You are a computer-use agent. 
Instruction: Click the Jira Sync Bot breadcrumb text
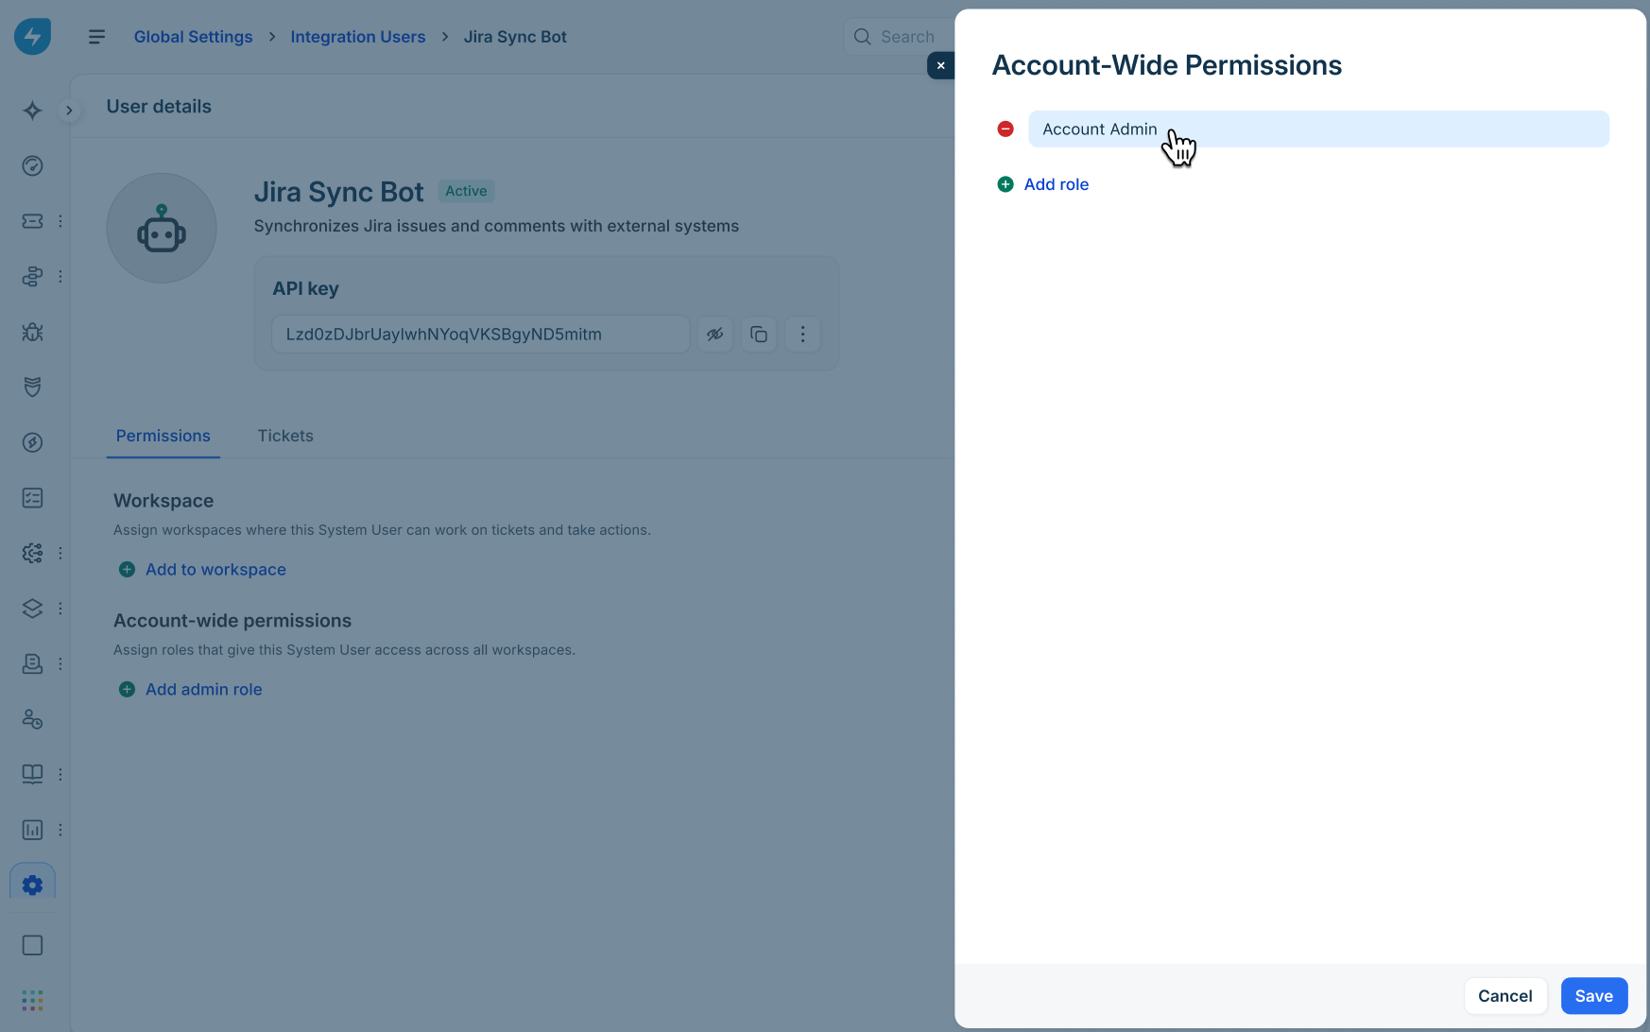[x=515, y=37]
